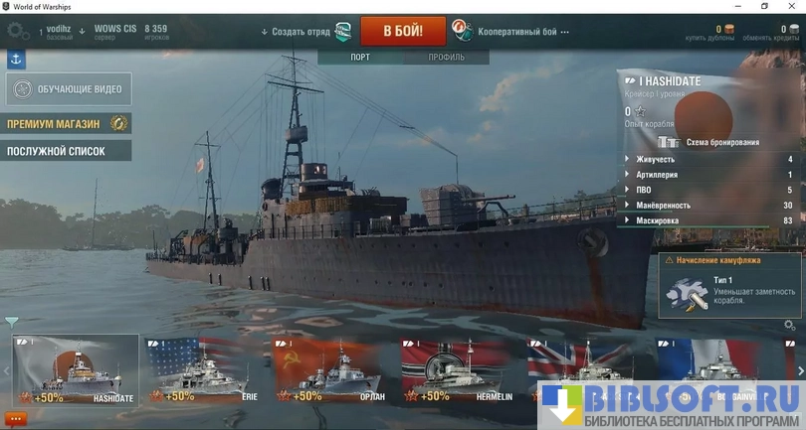Open carousel filter gear above the ship list
The width and height of the screenshot is (806, 430).
click(x=789, y=325)
